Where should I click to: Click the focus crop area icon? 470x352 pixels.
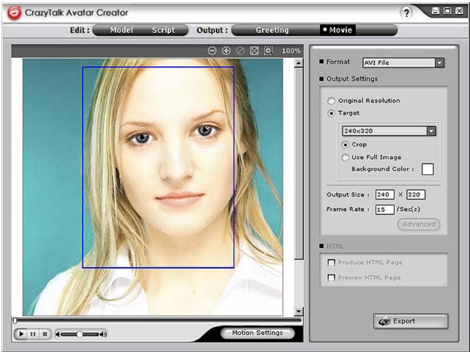click(268, 51)
